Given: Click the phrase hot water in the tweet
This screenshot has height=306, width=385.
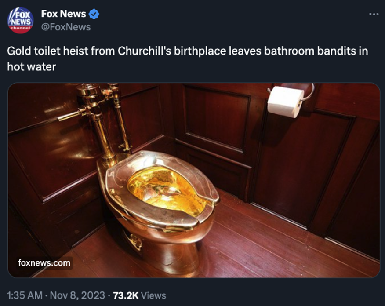Looking at the screenshot, I should pos(32,67).
